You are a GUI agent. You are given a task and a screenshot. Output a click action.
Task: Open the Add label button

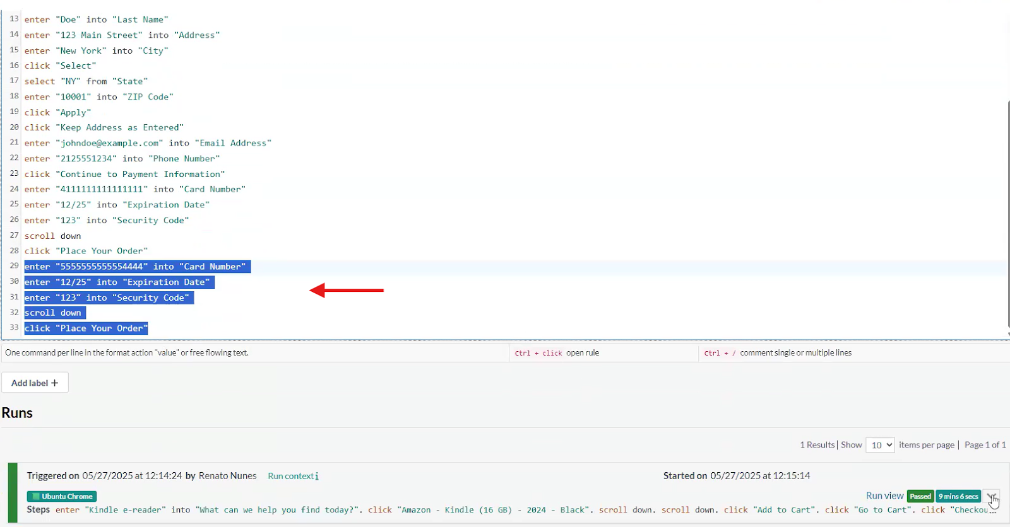click(35, 383)
